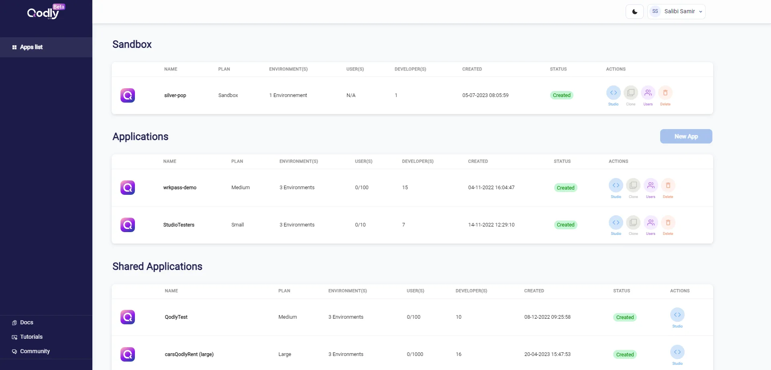771x370 pixels.
Task: Click the QodlyTest app logo icon
Action: [128, 317]
